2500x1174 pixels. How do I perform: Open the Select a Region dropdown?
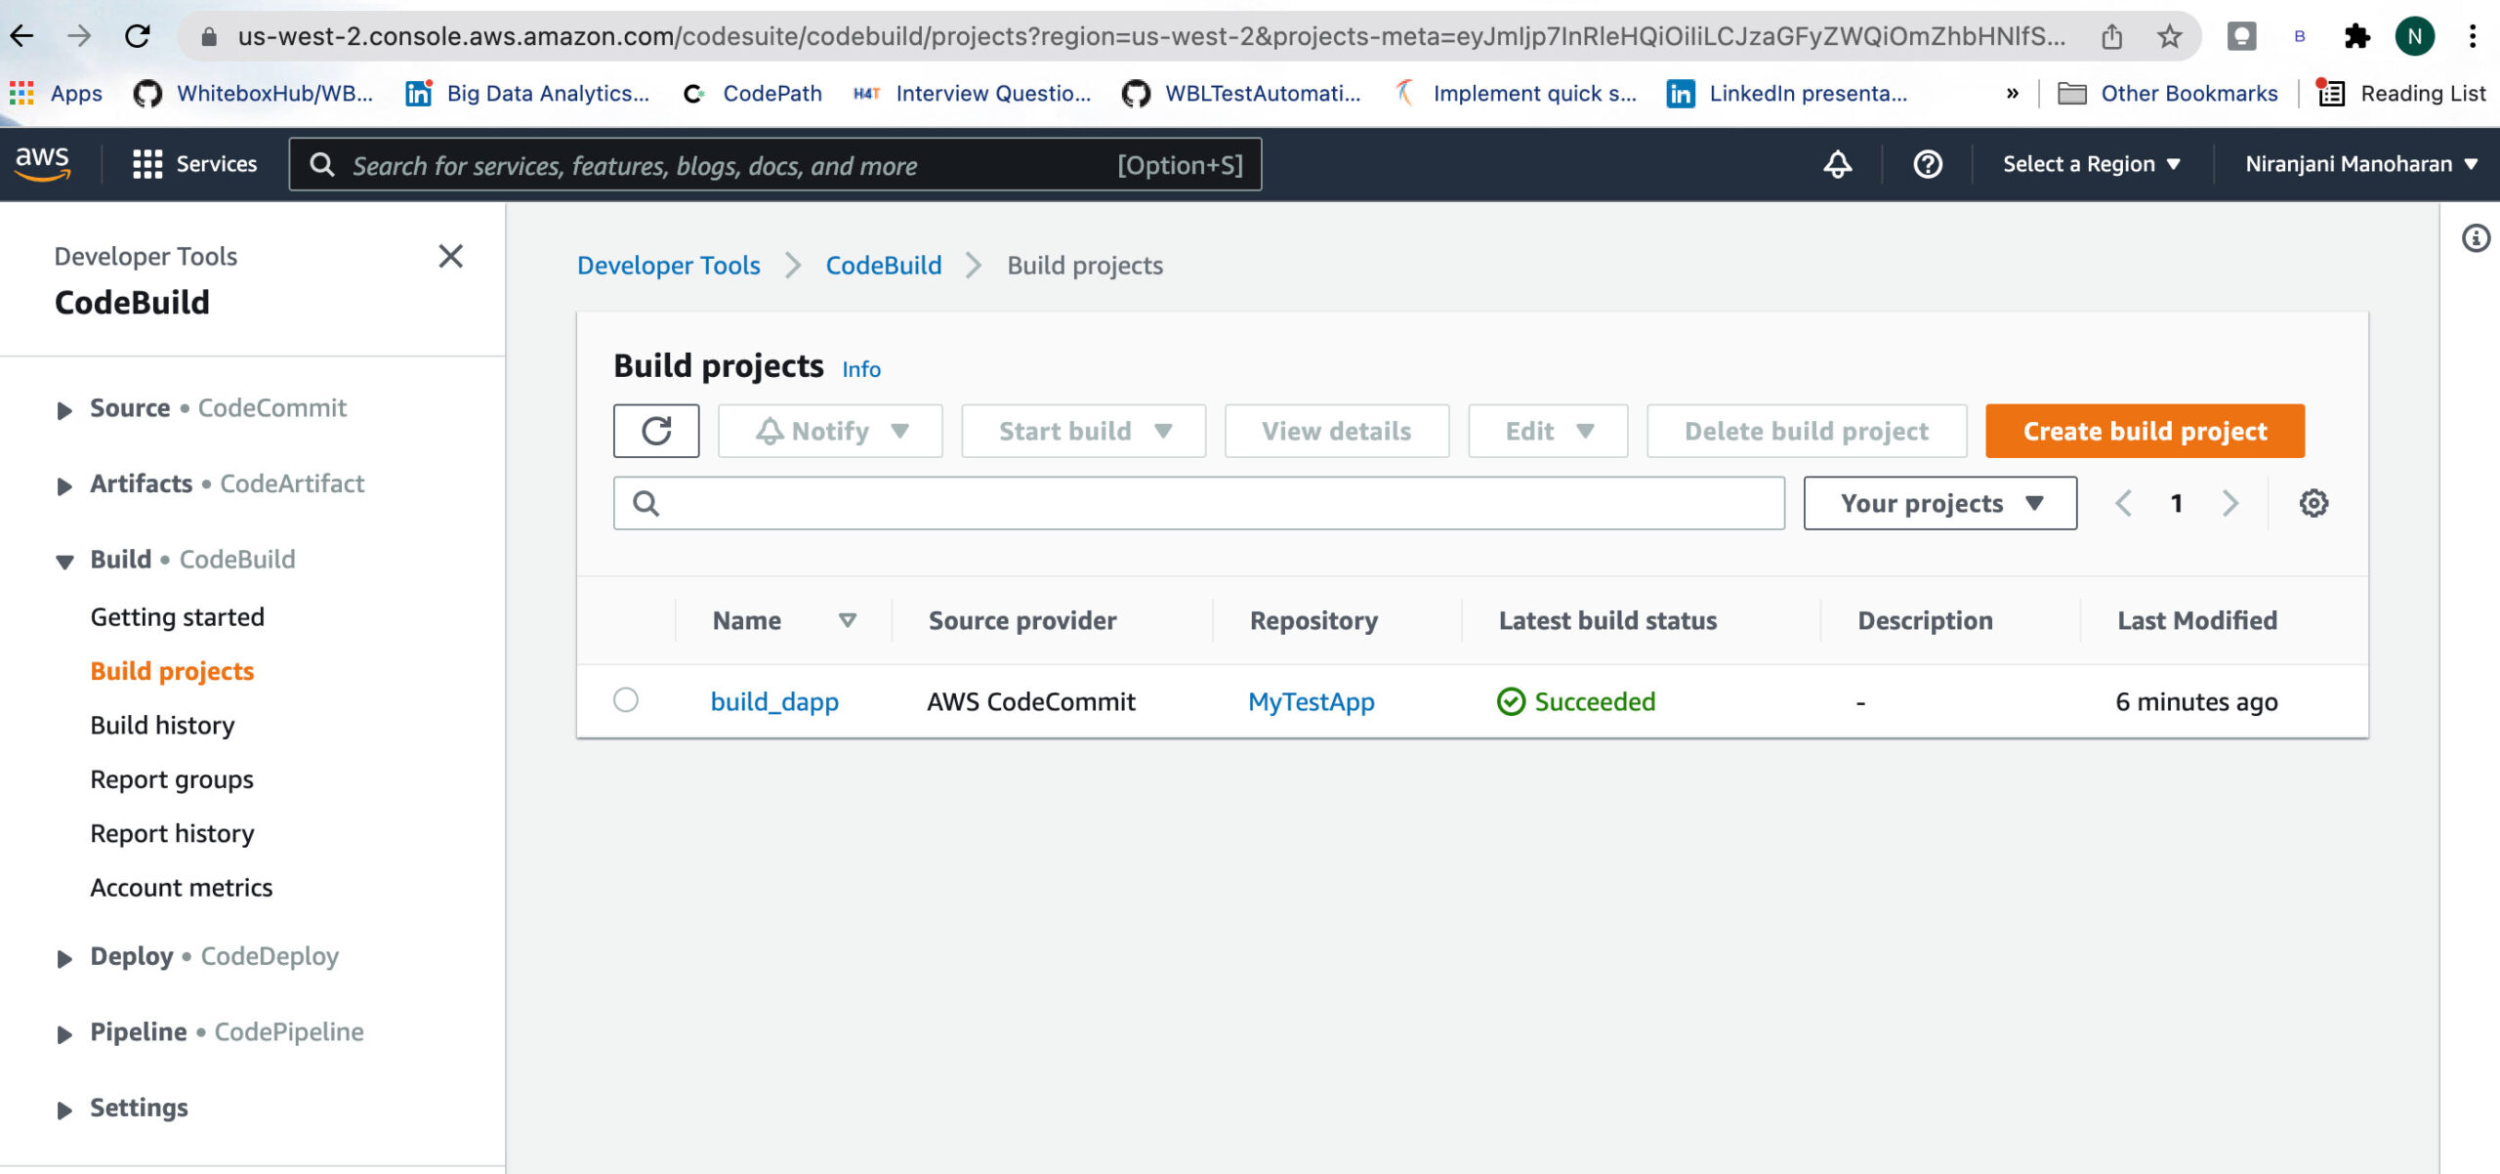[x=2091, y=164]
